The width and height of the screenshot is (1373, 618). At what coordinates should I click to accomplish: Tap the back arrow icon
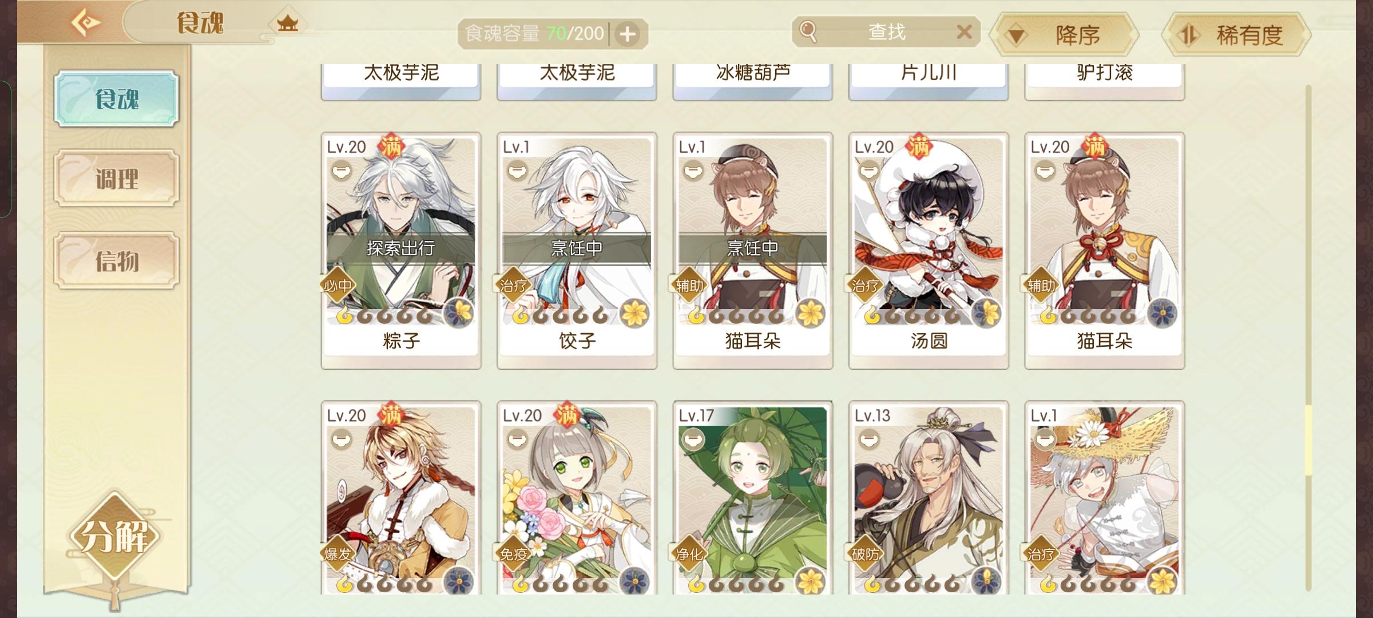click(x=86, y=23)
